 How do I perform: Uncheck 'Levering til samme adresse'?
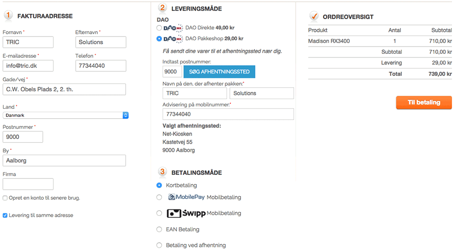point(5,215)
